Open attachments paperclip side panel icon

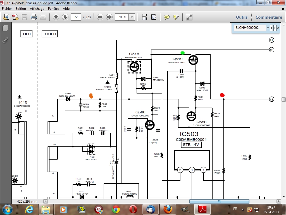click(x=6, y=40)
